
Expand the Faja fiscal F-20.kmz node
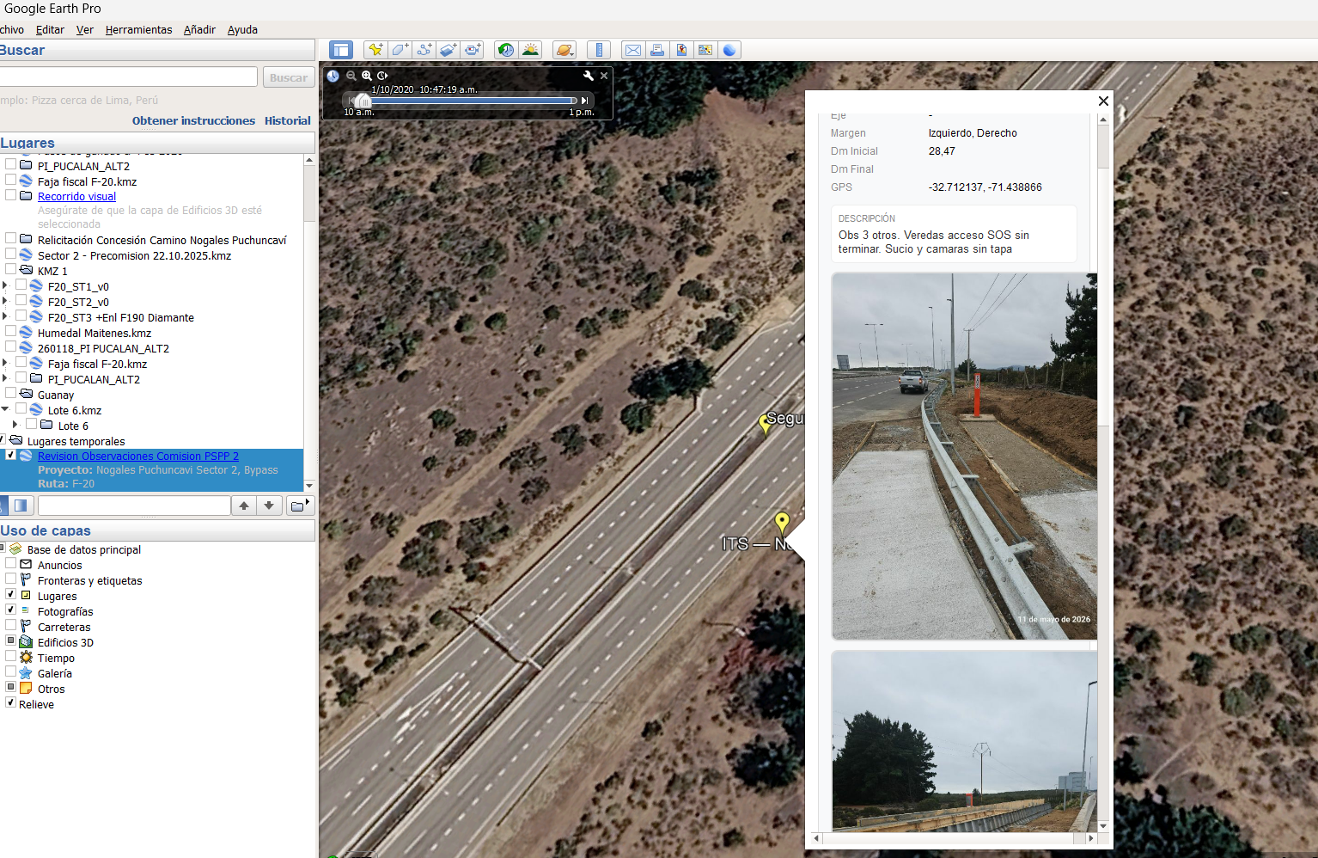5,362
